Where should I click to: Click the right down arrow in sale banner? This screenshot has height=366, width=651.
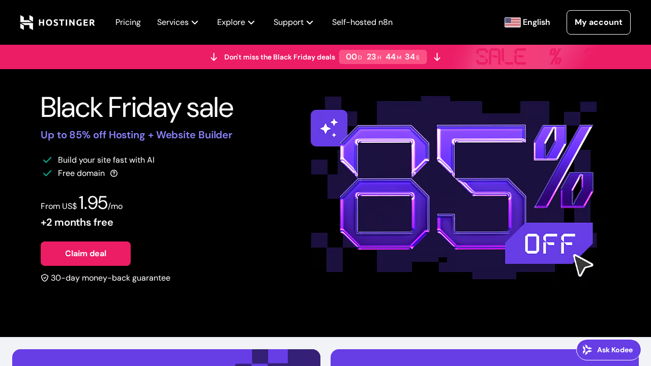pyautogui.click(x=437, y=57)
